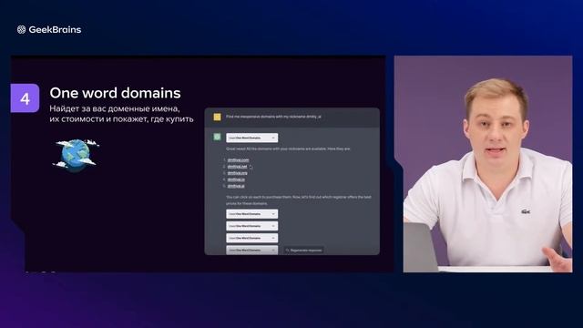Click the user prompt "Find me inexpensive domains..."
This screenshot has height=328, width=583.
(273, 117)
